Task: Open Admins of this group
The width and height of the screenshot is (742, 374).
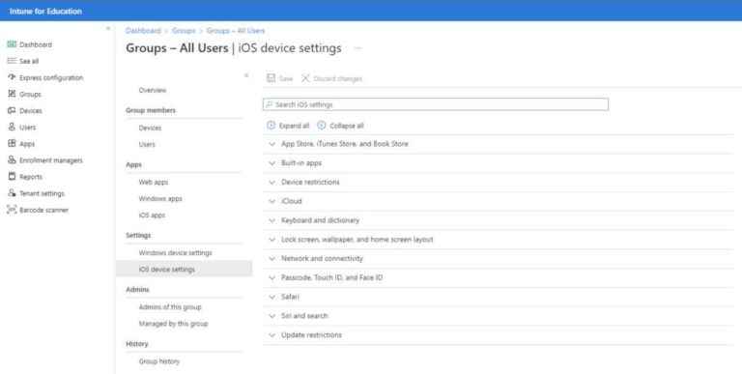Action: coord(170,307)
